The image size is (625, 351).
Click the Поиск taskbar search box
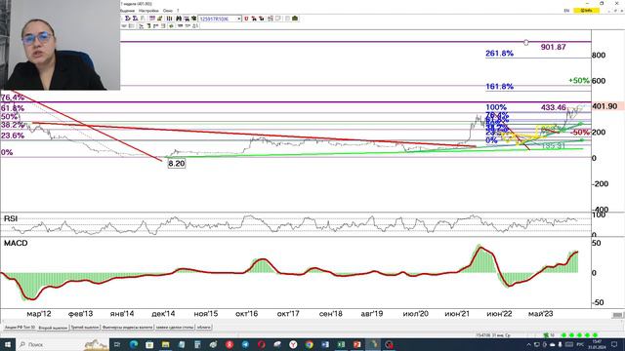pyautogui.click(x=62, y=344)
